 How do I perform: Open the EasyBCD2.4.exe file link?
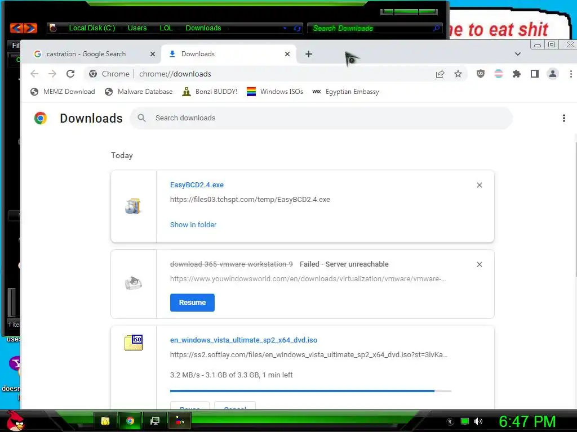click(197, 185)
